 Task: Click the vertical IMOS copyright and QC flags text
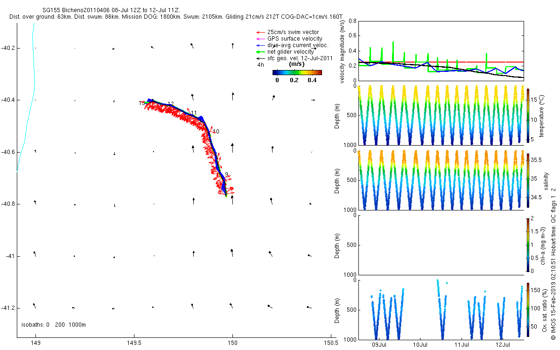[x=554, y=263]
